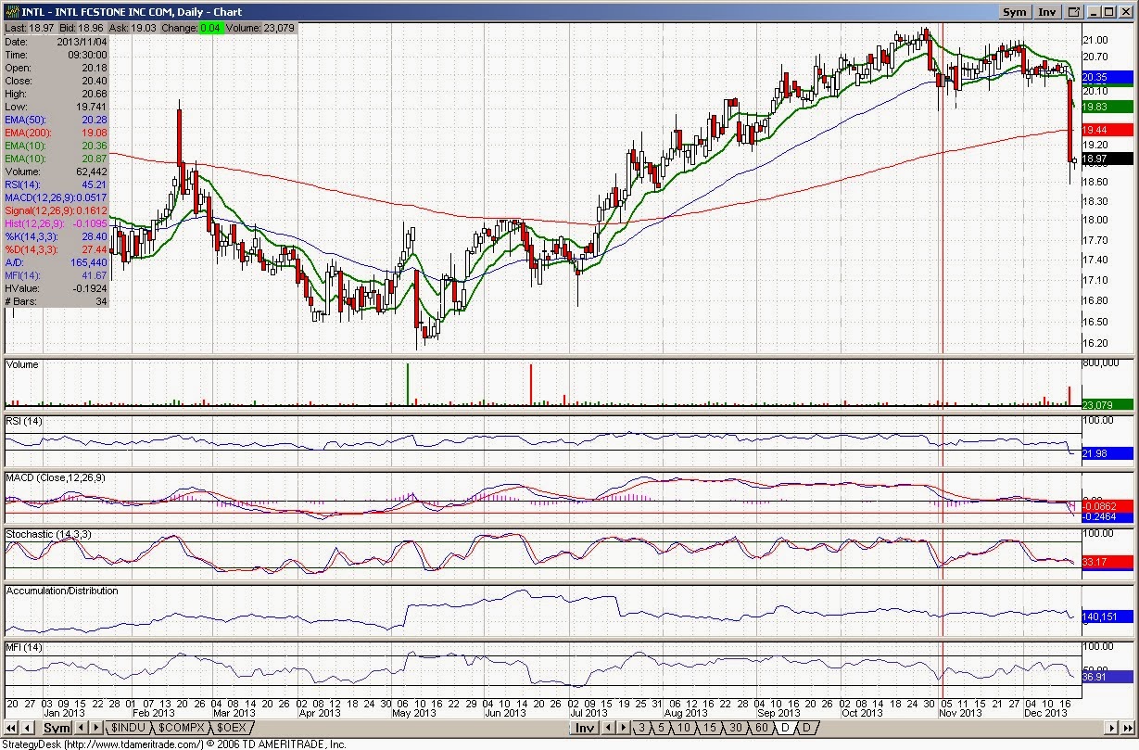Click the # Bars 34 row in data box
This screenshot has width=1139, height=750.
[57, 301]
